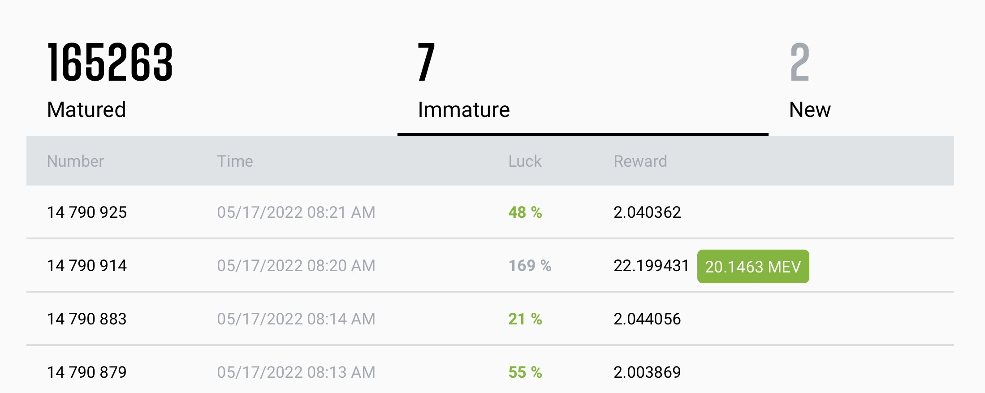Open block number 14 790 879
Viewport: 985px width, 393px height.
coord(87,372)
